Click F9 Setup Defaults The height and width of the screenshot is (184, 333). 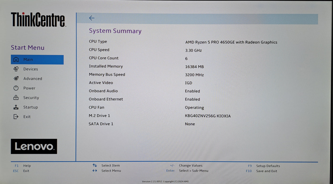click(x=264, y=166)
